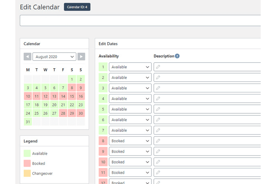Viewport: 274px width, 184px height.
Task: Click pencil icon in day 3 description
Action: coord(158,88)
